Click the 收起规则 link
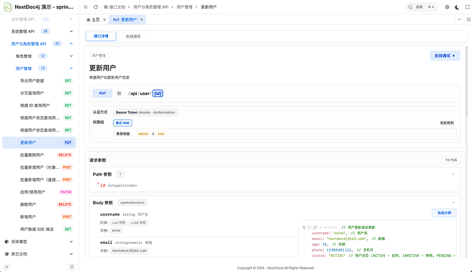Image resolution: width=472 pixels, height=272 pixels. tap(447, 123)
